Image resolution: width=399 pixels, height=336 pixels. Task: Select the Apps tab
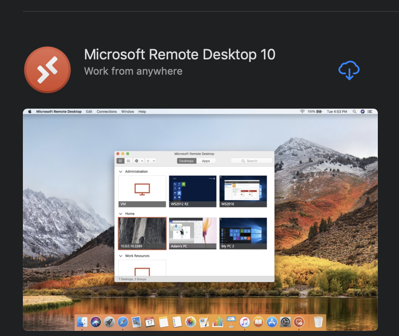206,161
